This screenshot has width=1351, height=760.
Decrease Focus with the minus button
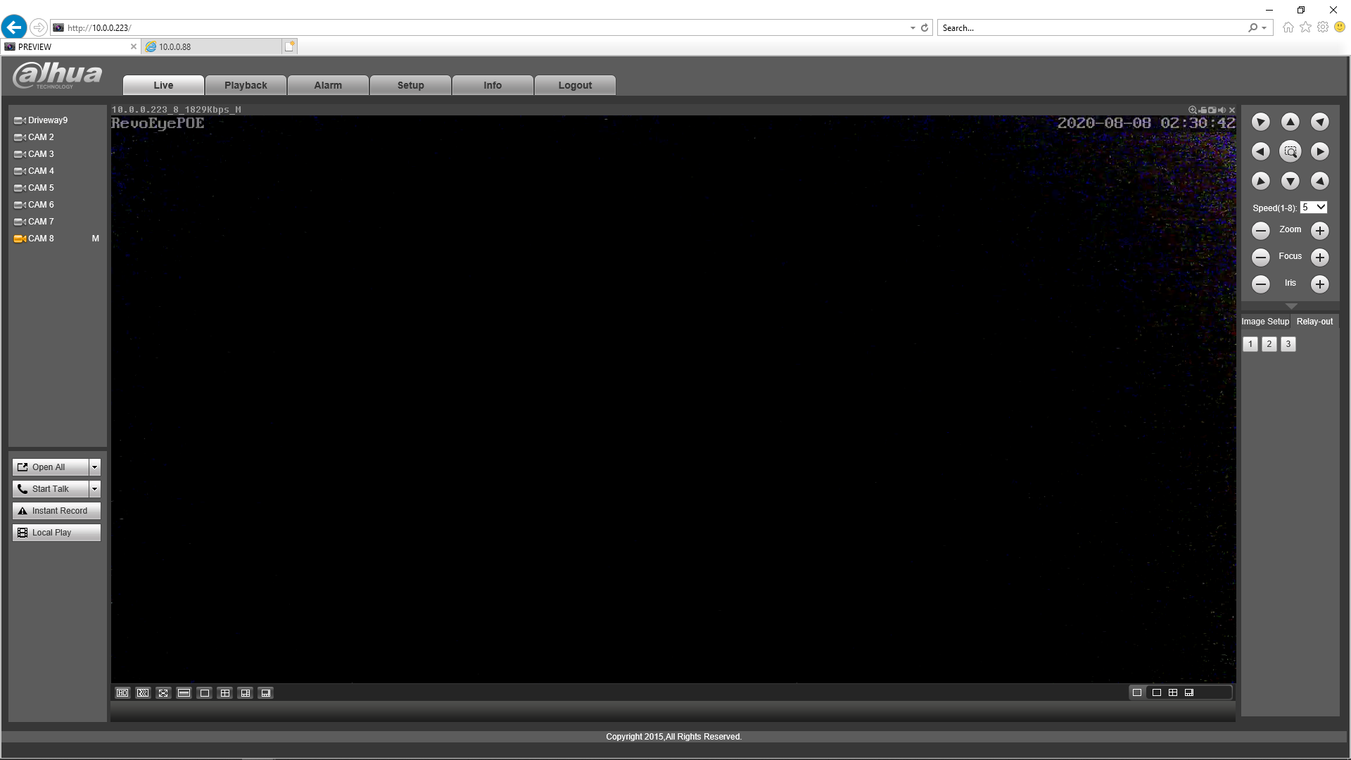(1260, 257)
